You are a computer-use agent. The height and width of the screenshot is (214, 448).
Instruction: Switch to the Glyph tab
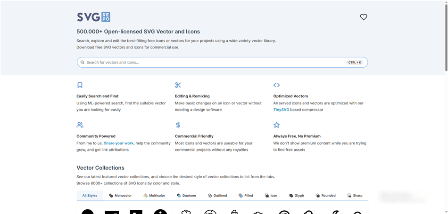(297, 196)
